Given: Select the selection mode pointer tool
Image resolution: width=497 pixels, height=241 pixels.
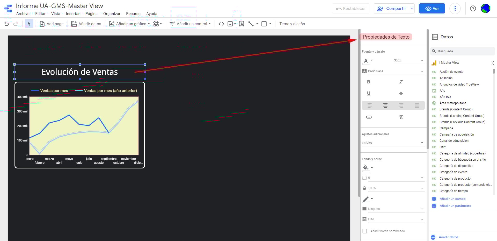Looking at the screenshot, I should tap(29, 24).
